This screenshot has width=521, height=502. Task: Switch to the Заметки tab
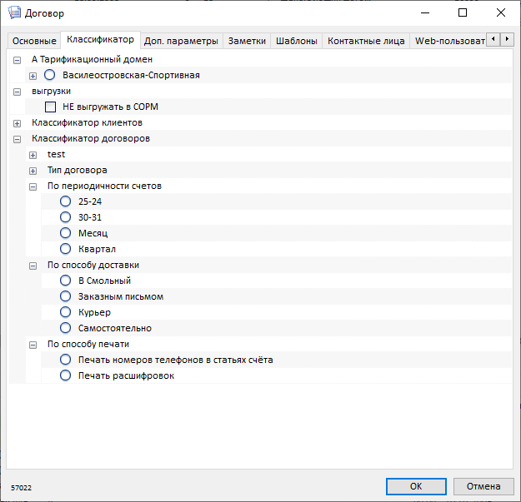247,41
